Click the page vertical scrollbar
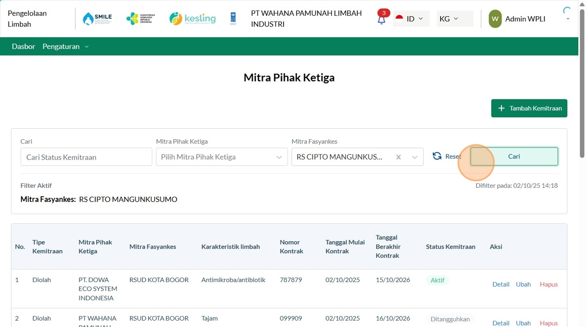 pos(582,84)
